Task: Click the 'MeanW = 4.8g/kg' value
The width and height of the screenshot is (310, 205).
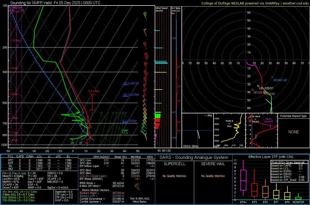Action: pos(13,176)
